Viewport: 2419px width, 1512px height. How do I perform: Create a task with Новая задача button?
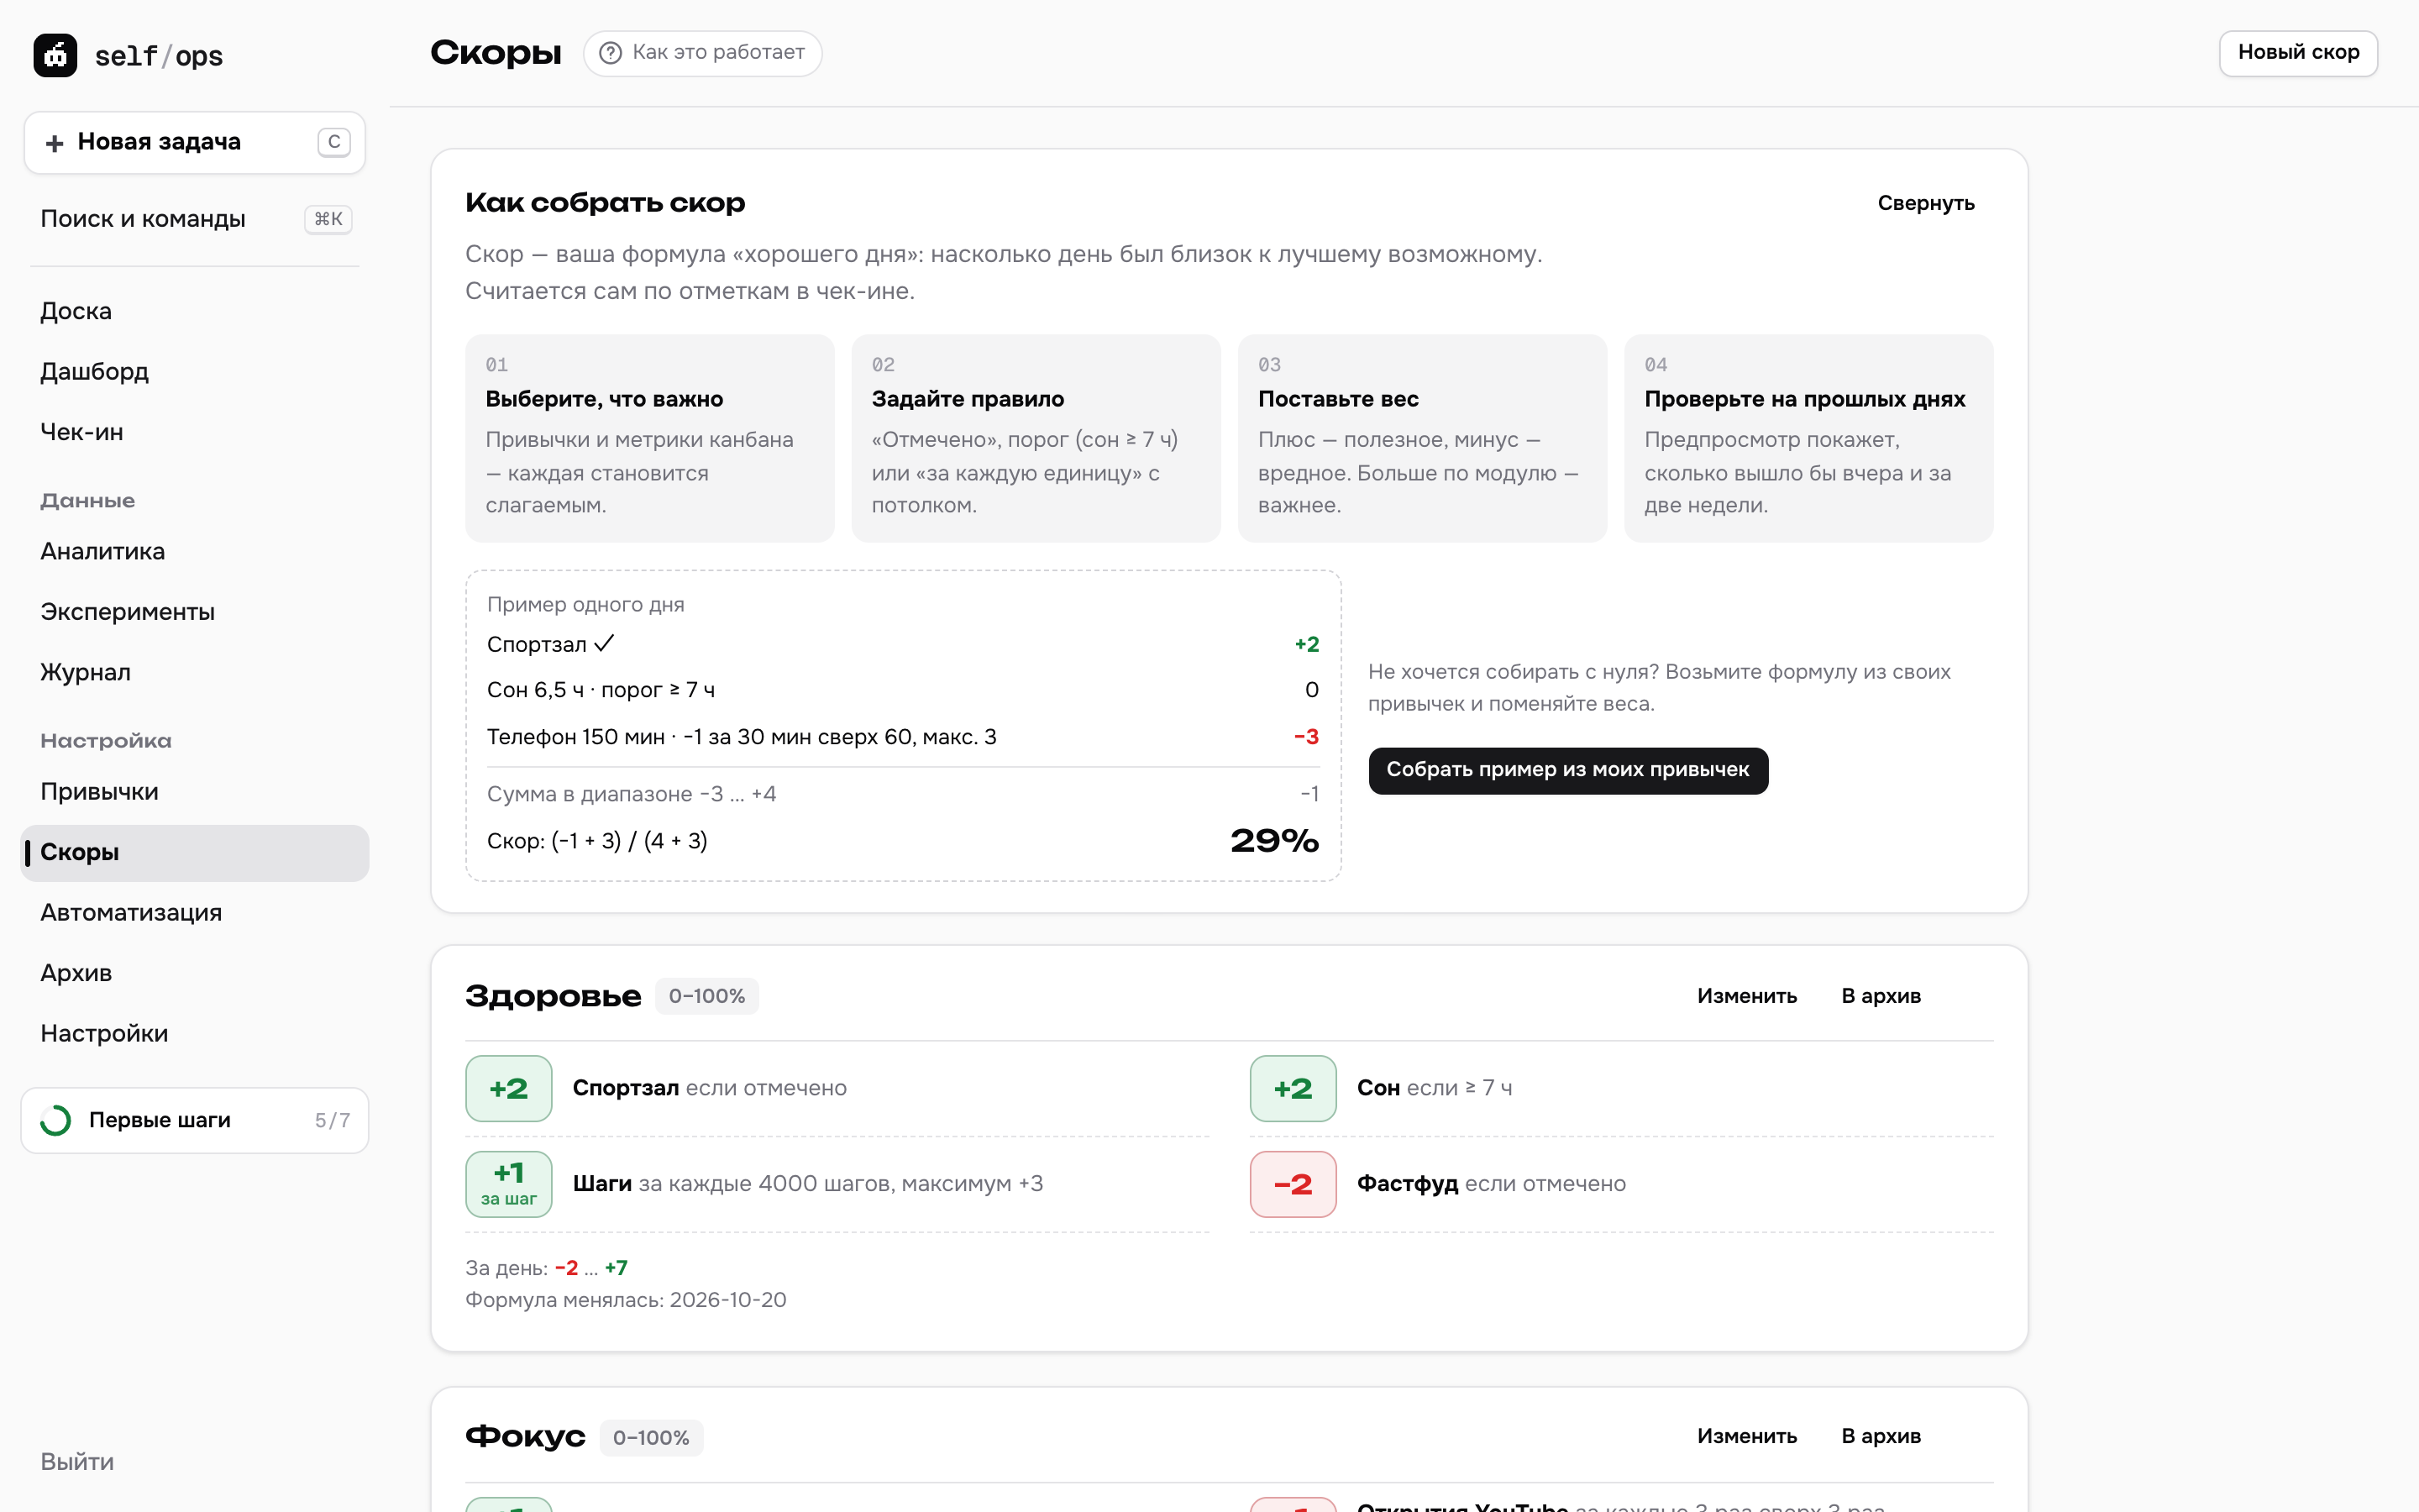(x=195, y=143)
